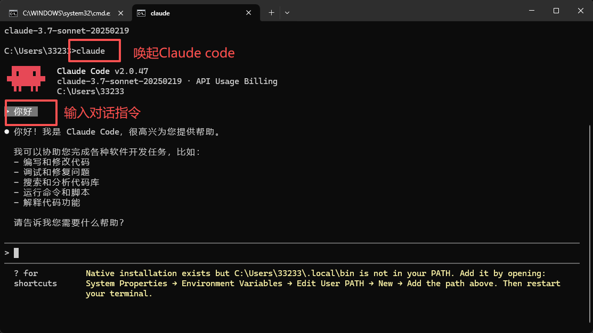
Task: Select the claude tab title
Action: [x=160, y=13]
